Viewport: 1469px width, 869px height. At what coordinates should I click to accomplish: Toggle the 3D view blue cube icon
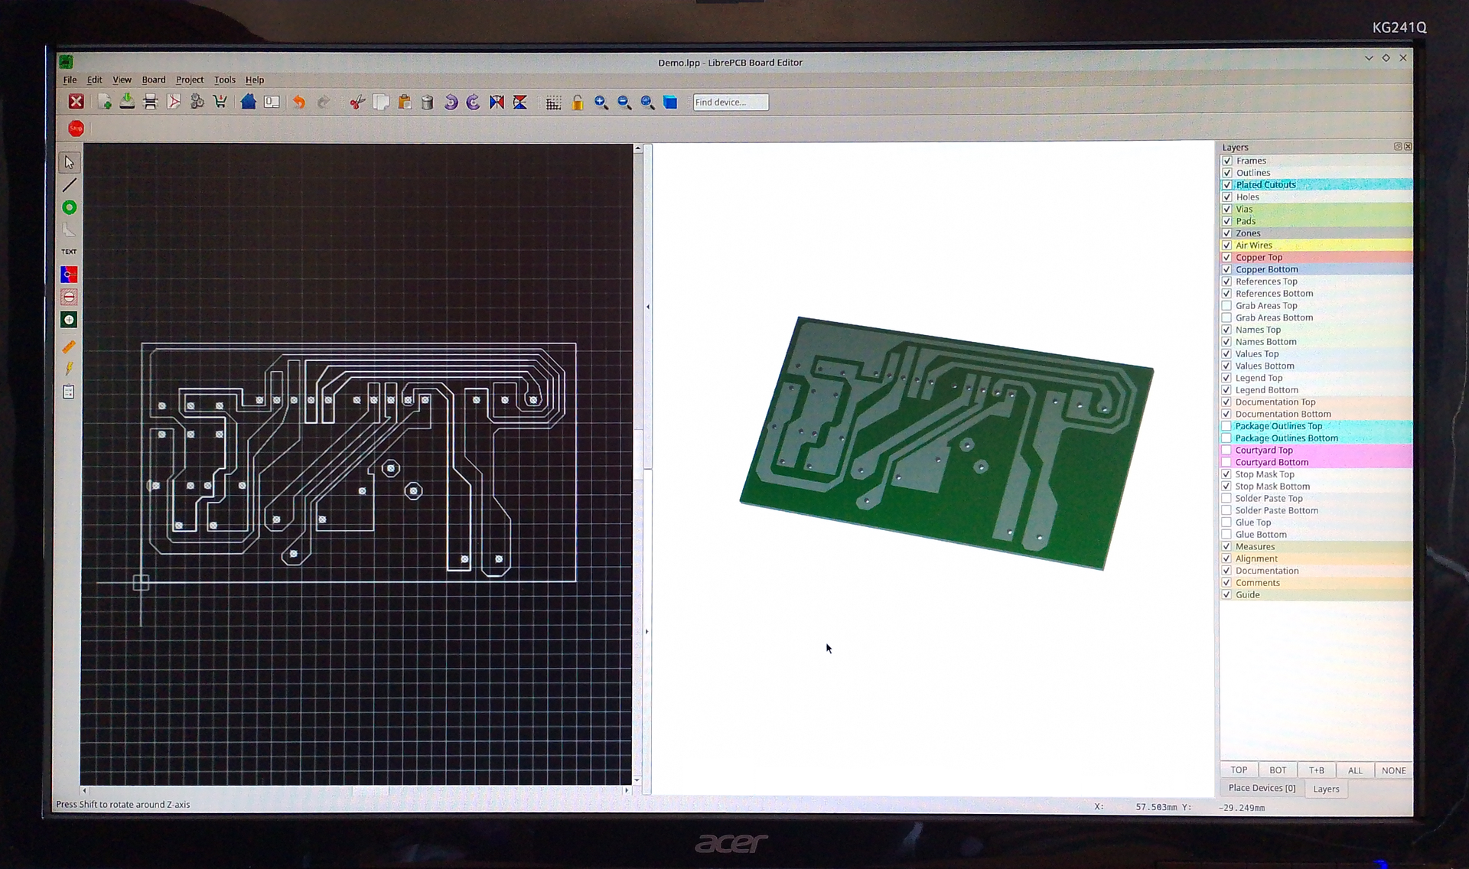(670, 102)
